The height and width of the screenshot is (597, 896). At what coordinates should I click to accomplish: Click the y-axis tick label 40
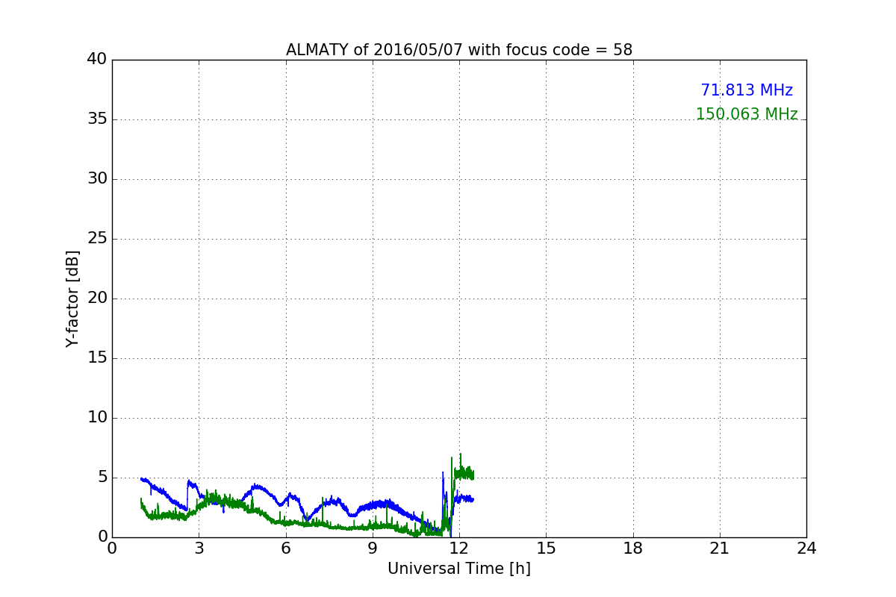coord(97,59)
